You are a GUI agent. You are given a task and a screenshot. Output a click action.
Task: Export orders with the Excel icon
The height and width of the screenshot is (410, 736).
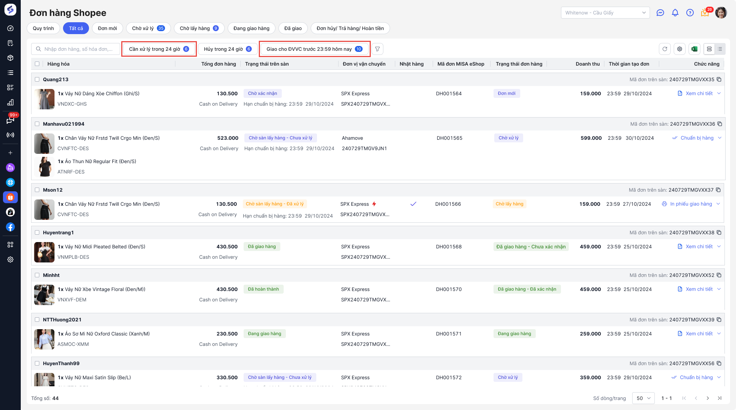coord(694,49)
